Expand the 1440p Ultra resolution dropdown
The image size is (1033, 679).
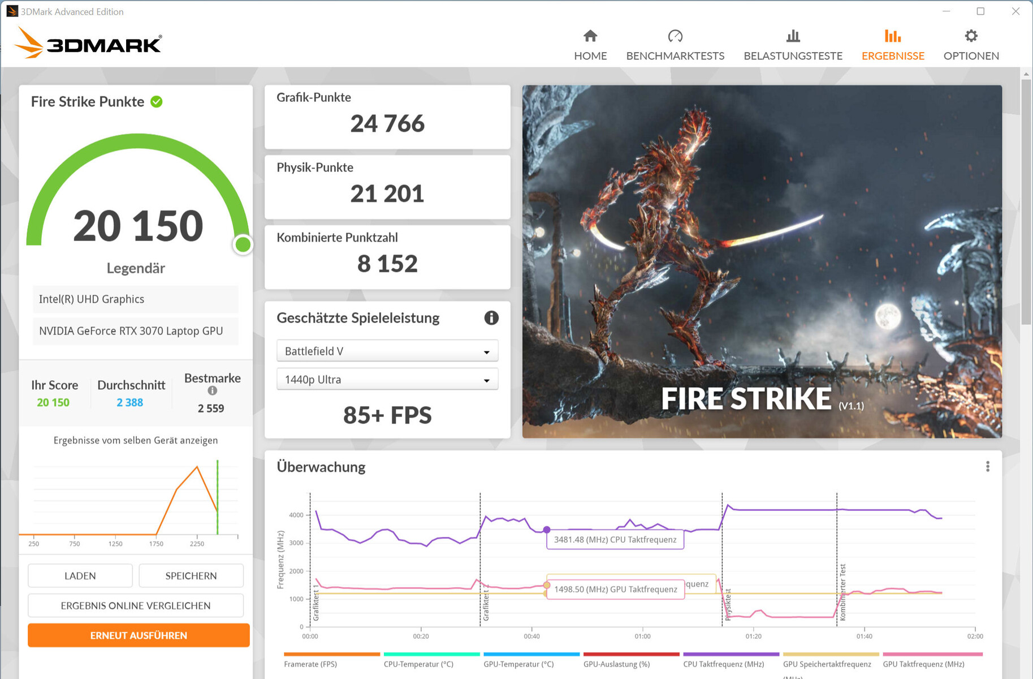(387, 380)
